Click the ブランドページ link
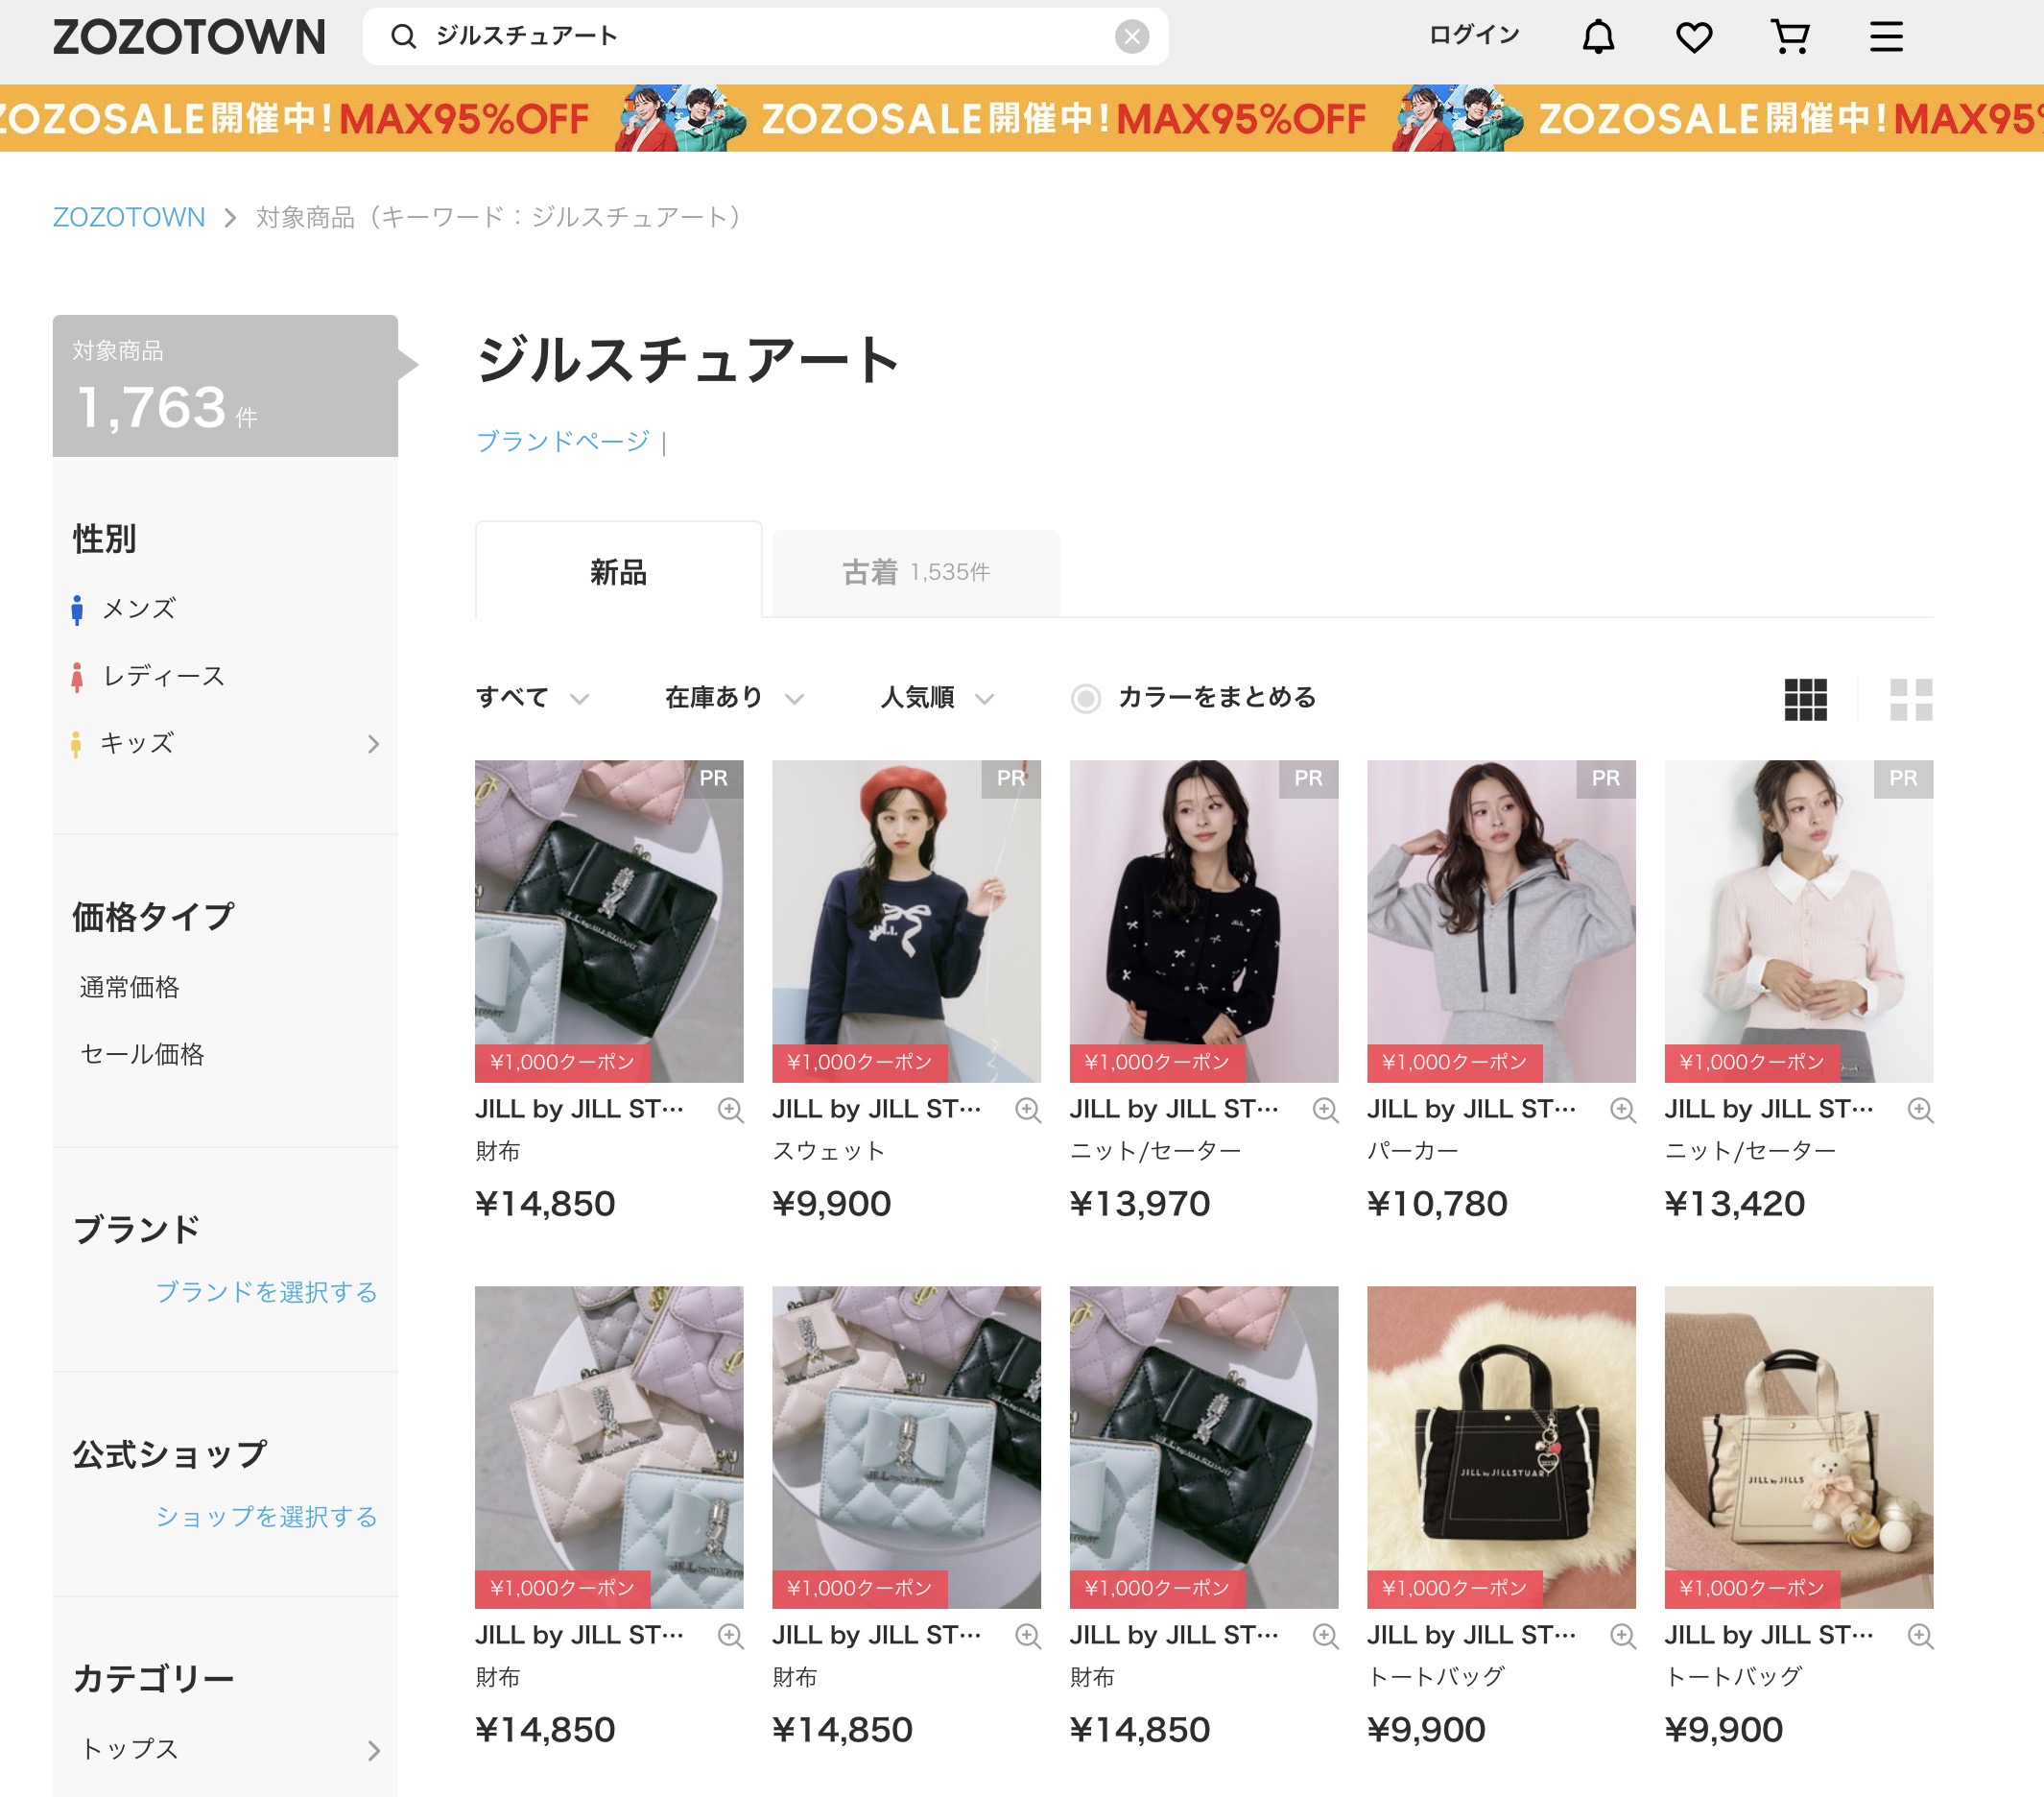Screen dimensions: 2044x1797 click(x=563, y=442)
